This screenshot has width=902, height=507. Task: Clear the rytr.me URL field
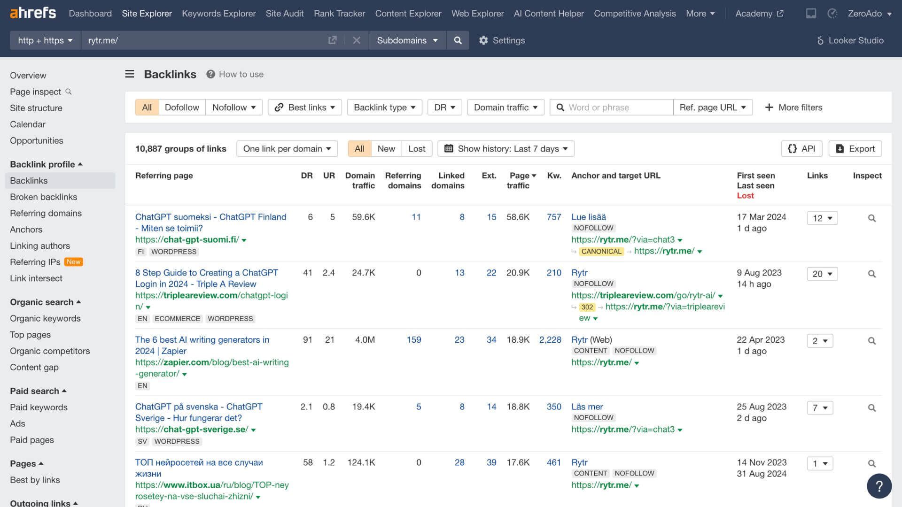coord(357,40)
